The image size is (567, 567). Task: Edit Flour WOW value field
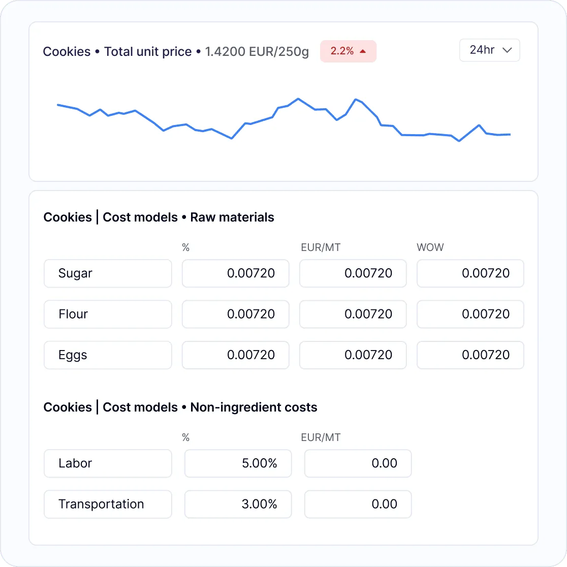[x=470, y=314]
